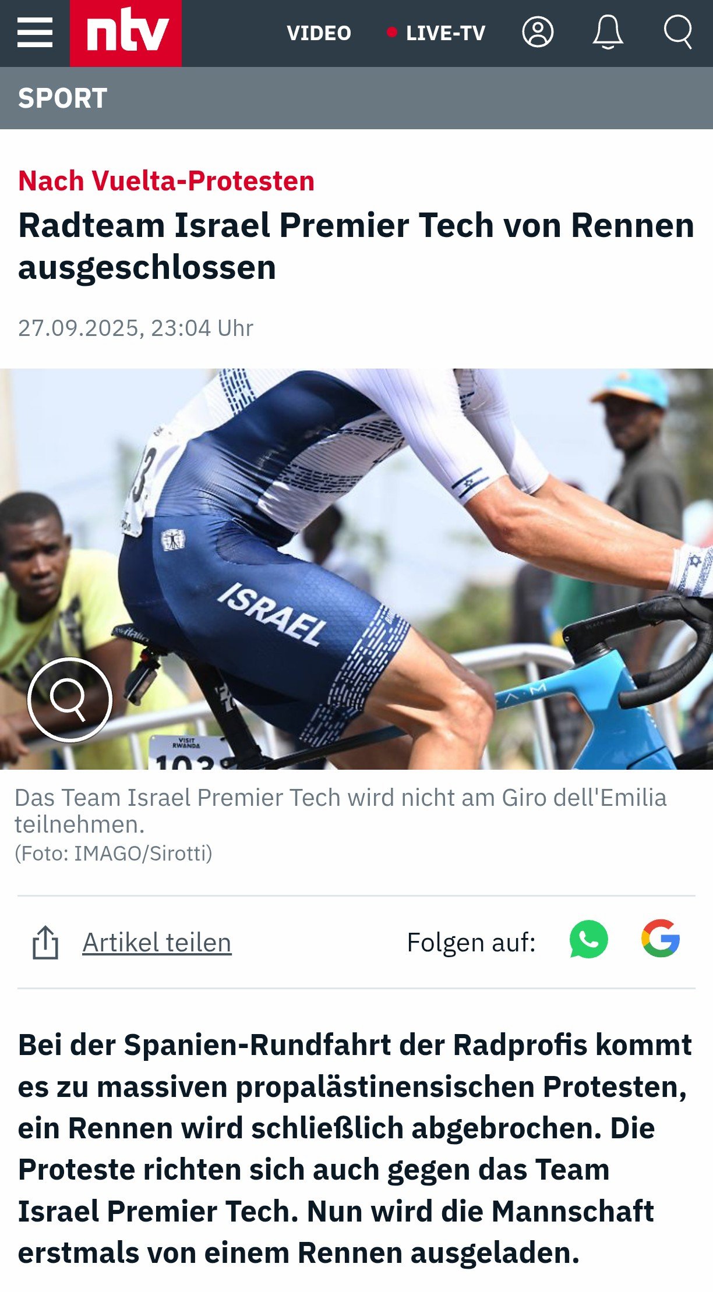The image size is (713, 1292).
Task: Enlarge the photo via magnifier overlay
Action: 69,699
